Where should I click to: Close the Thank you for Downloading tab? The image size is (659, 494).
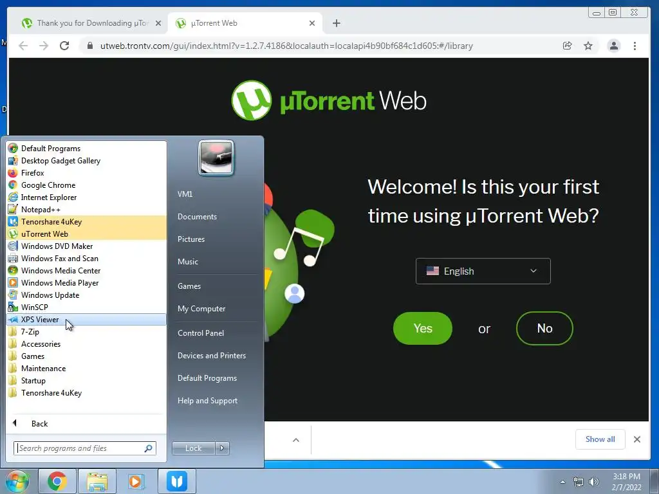[x=158, y=23]
